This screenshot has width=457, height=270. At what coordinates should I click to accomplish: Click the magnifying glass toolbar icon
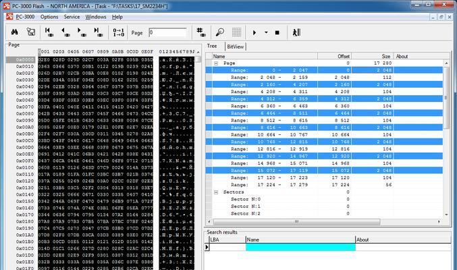click(219, 32)
